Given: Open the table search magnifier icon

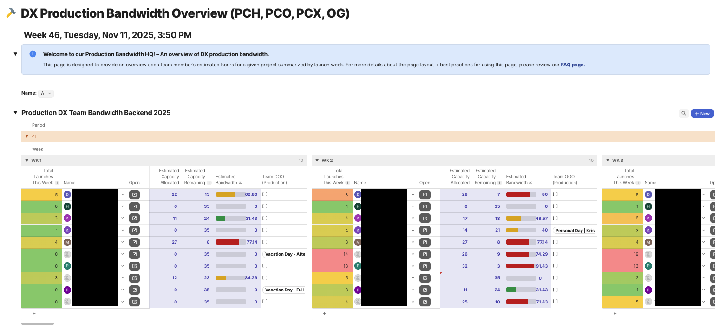Looking at the screenshot, I should (x=684, y=113).
